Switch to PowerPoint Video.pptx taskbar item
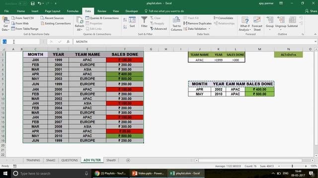 point(148,174)
